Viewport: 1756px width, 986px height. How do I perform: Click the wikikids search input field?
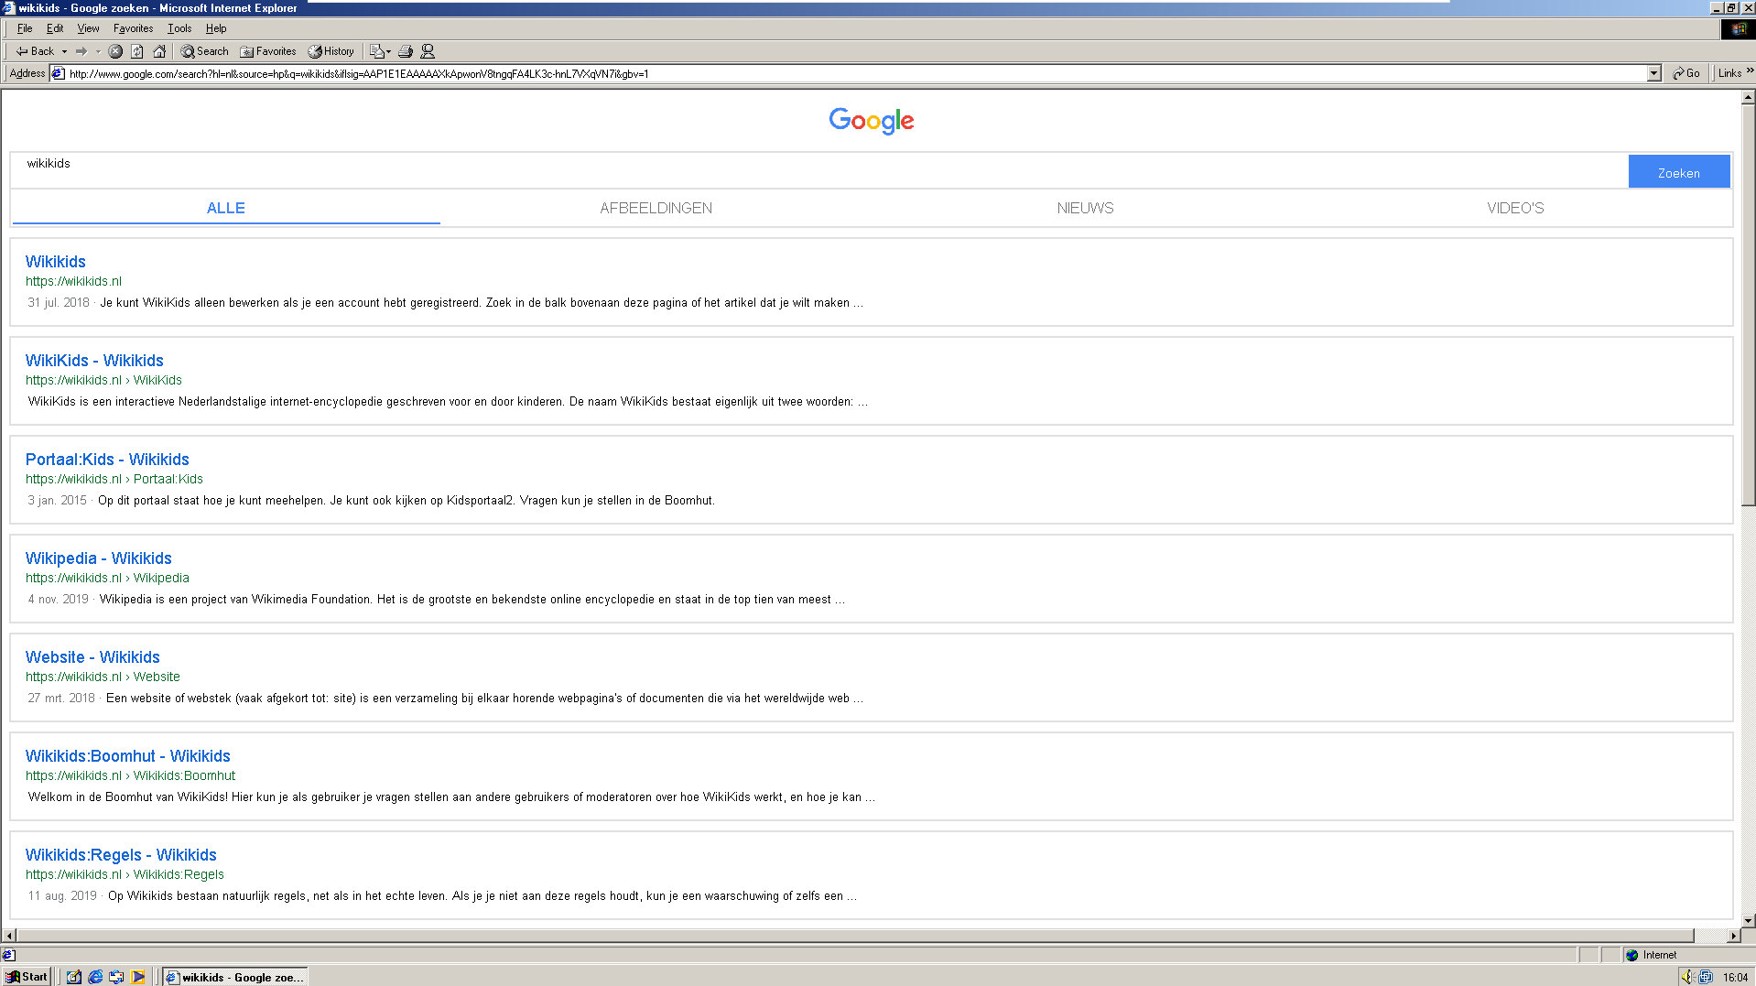click(819, 170)
